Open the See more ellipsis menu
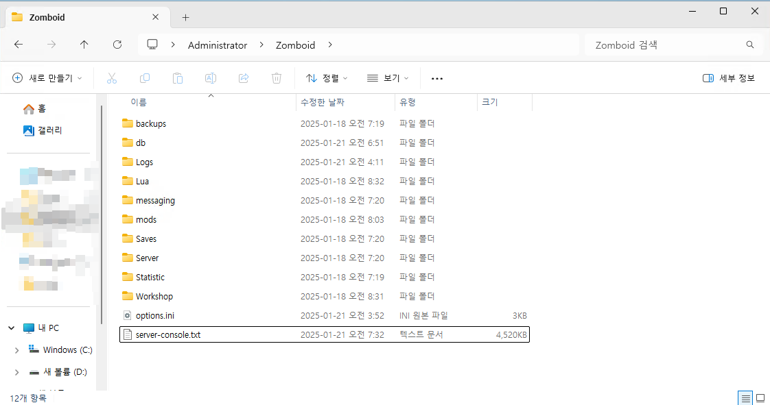Screen dimensions: 770x405 437,78
